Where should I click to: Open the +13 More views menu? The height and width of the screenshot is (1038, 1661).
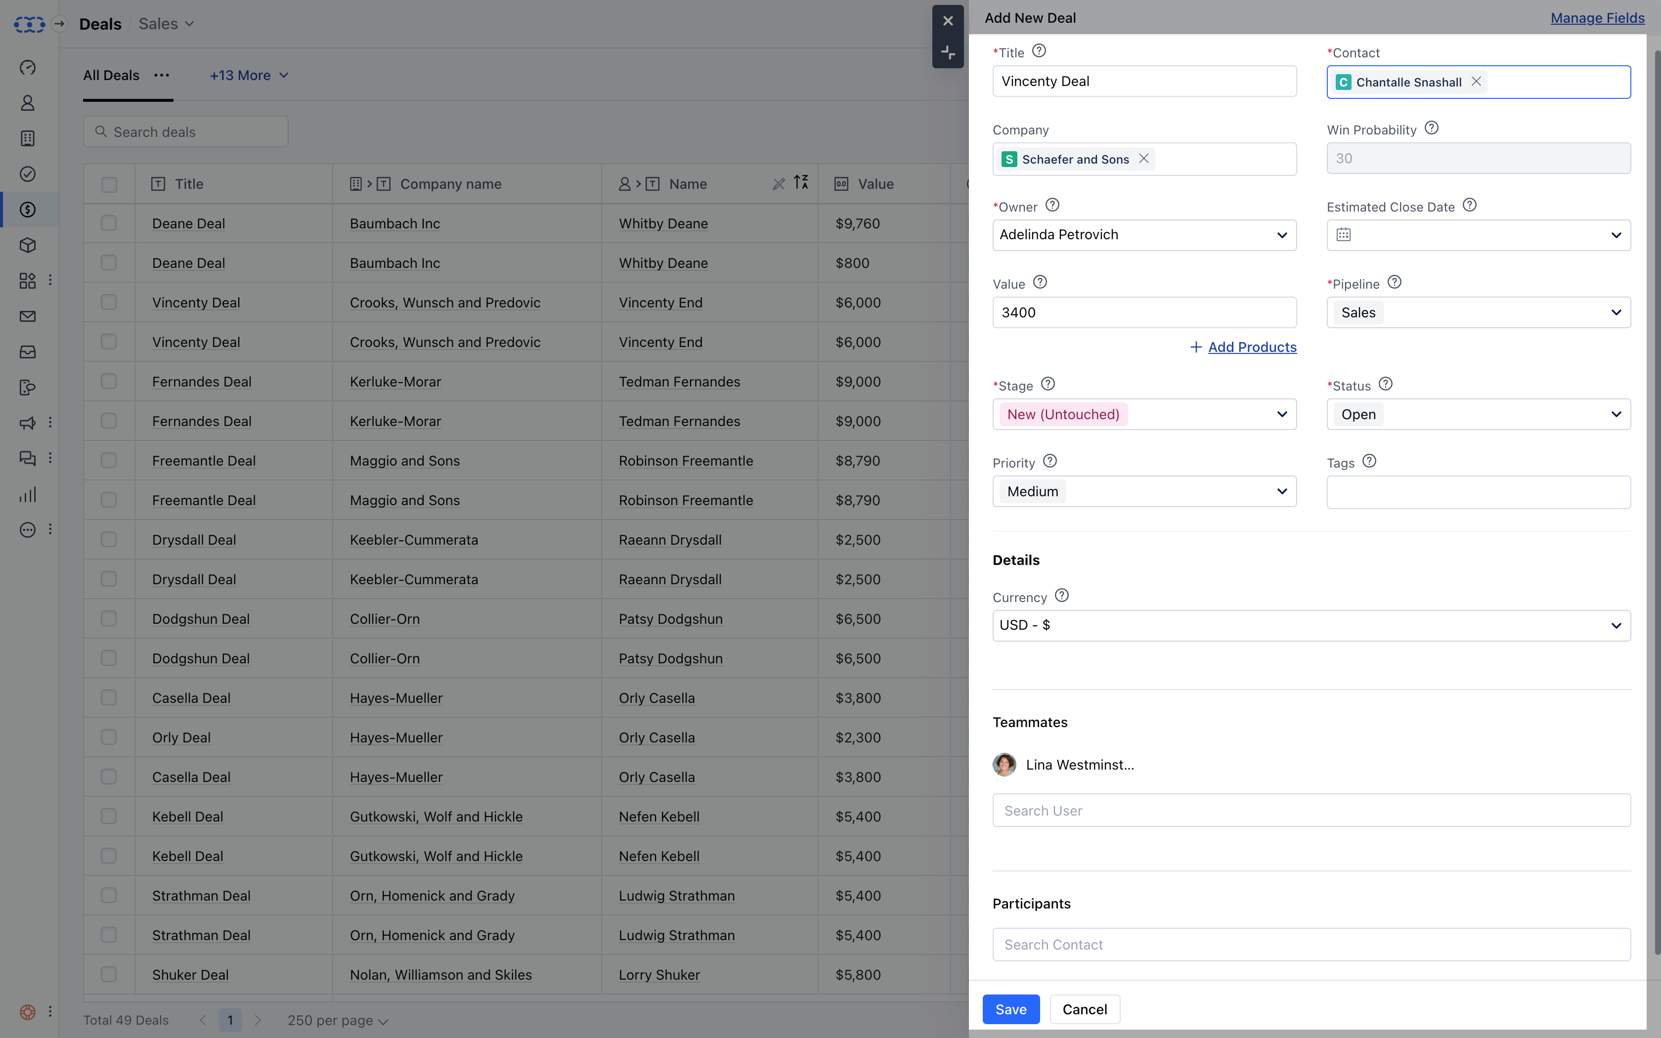click(x=249, y=76)
